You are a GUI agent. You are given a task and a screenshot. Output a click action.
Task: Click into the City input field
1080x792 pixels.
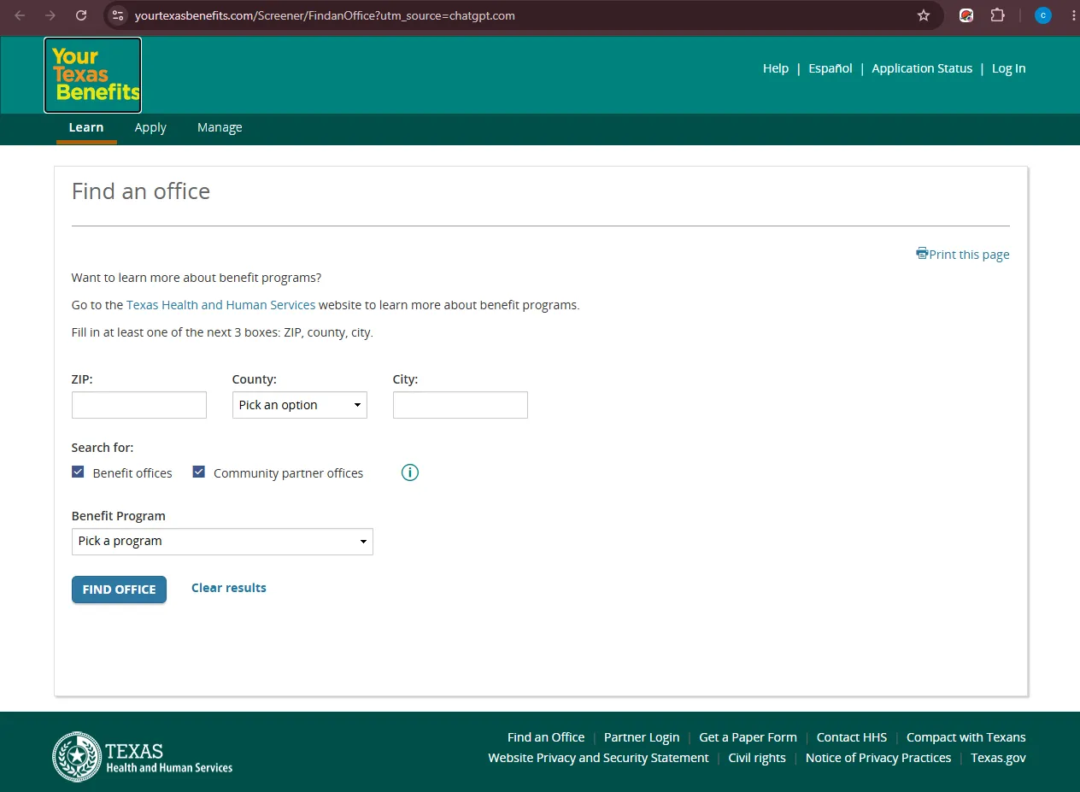[x=461, y=405]
